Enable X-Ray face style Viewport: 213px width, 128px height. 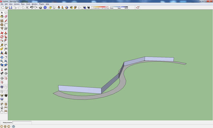pyautogui.click(x=2, y=87)
